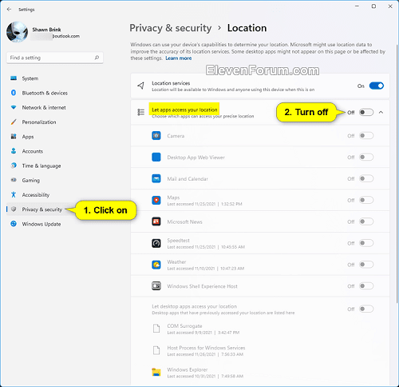
Task: Click the Personalization paintbrush icon
Action: (x=14, y=122)
